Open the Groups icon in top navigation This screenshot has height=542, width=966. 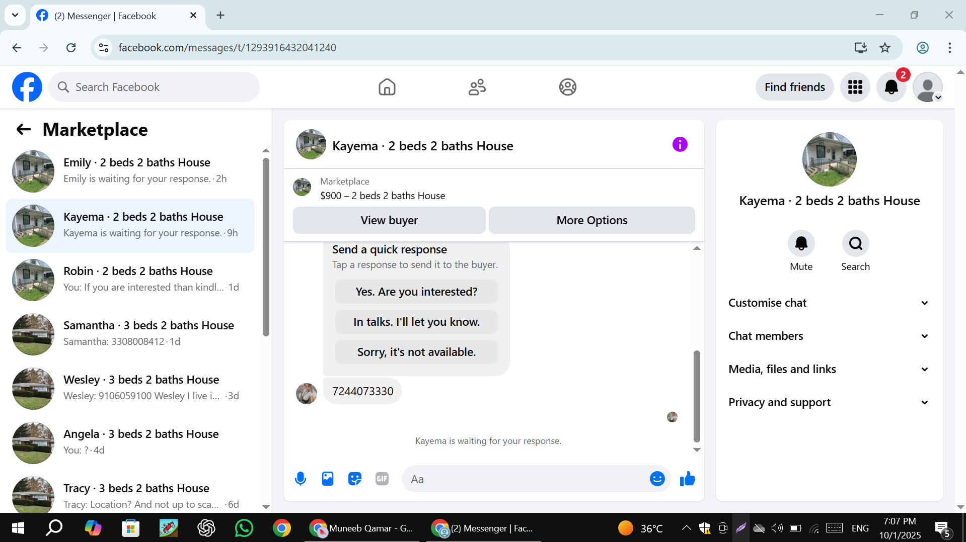pyautogui.click(x=567, y=87)
